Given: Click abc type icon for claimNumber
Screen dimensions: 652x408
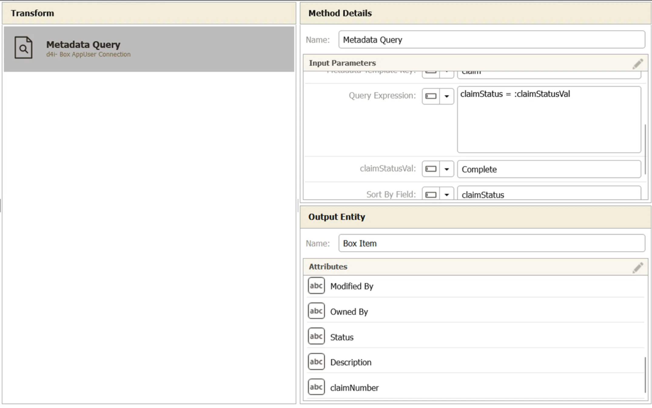Looking at the screenshot, I should click(316, 387).
